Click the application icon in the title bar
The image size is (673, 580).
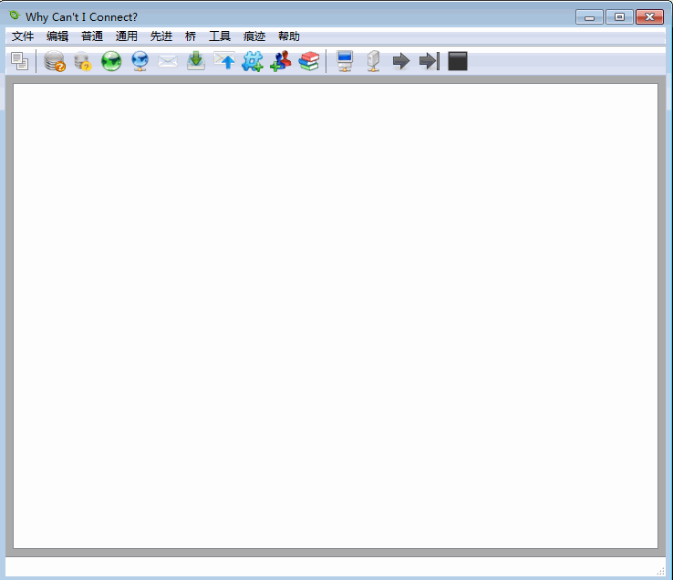click(15, 16)
